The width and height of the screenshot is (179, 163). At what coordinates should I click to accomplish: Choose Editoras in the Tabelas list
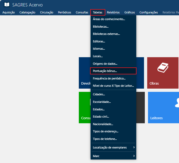pos(99,41)
